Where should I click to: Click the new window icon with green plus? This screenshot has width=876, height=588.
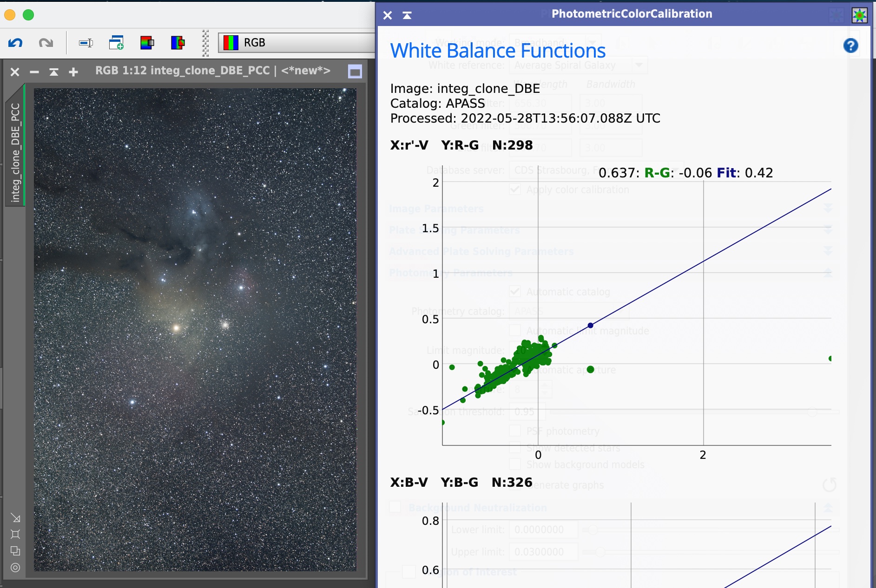(116, 43)
